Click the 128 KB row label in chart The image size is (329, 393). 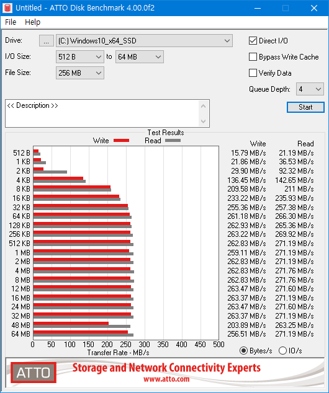click(19, 226)
